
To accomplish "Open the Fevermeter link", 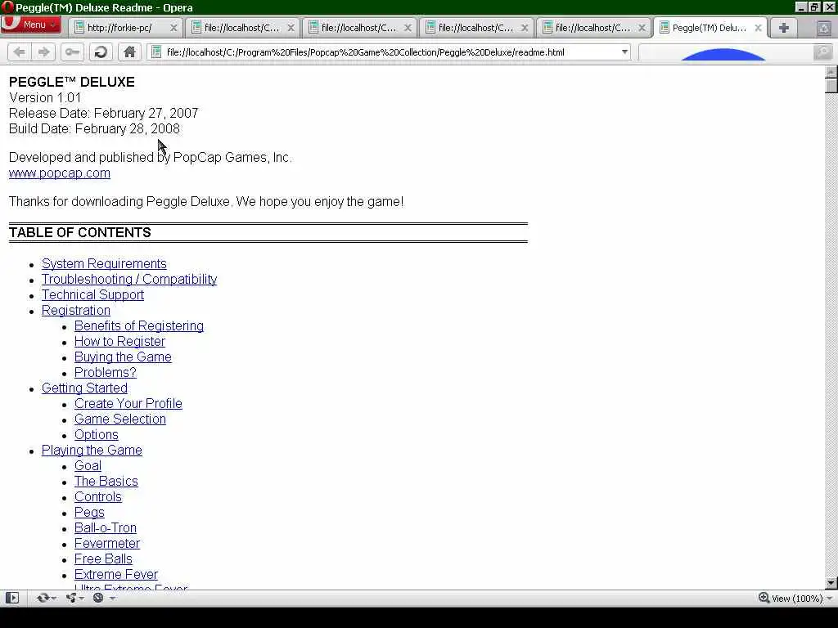I will point(107,543).
